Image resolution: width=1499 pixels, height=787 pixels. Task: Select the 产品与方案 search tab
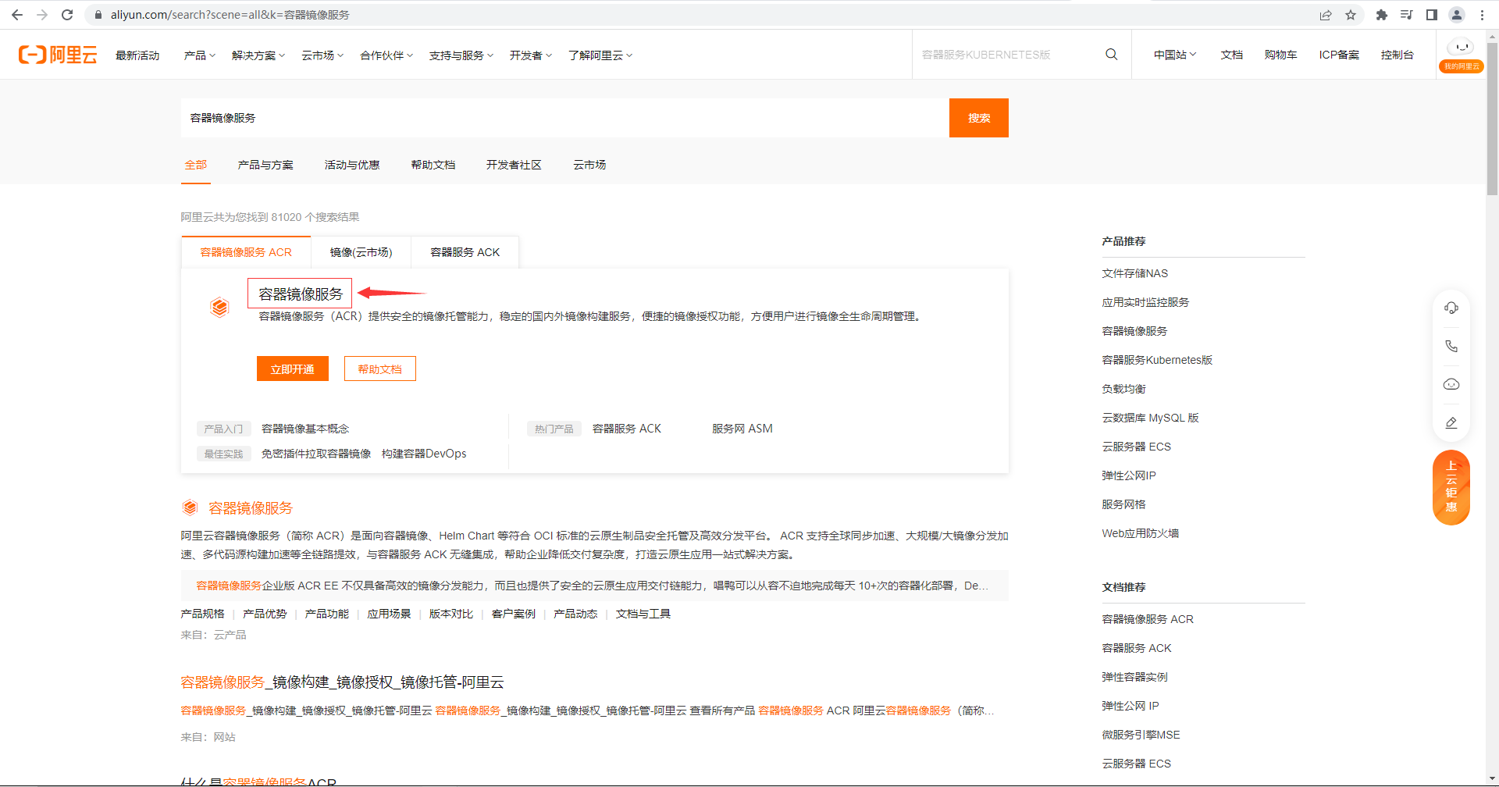click(x=265, y=165)
